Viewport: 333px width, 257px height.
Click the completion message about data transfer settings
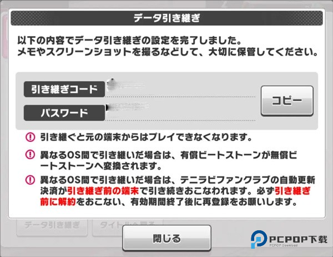[129, 40]
